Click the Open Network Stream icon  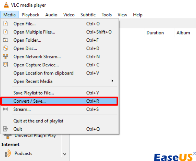[6, 56]
